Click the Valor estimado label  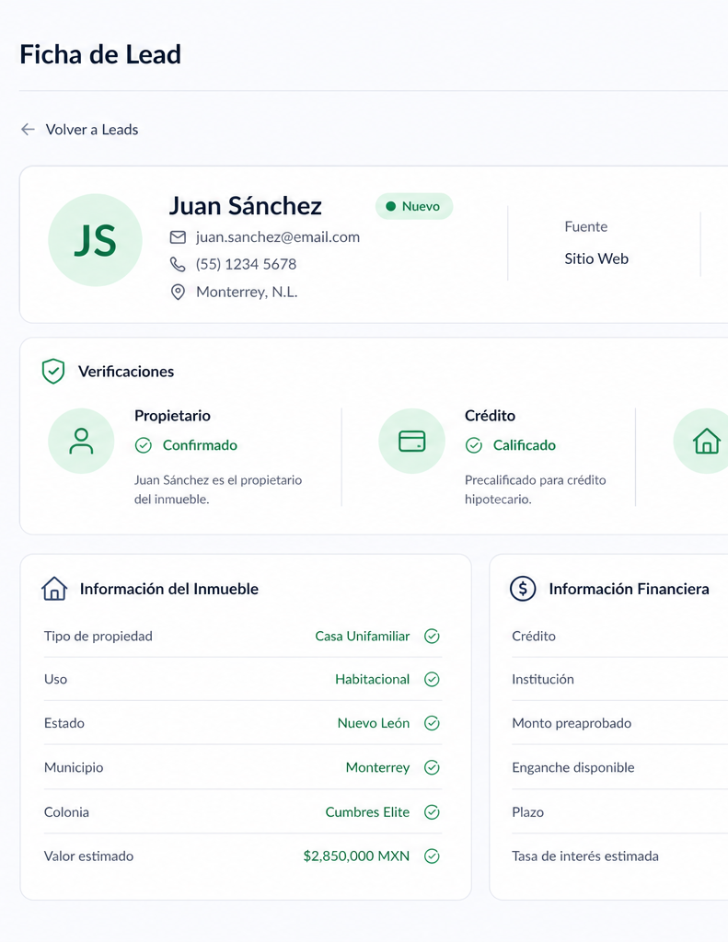tap(89, 856)
